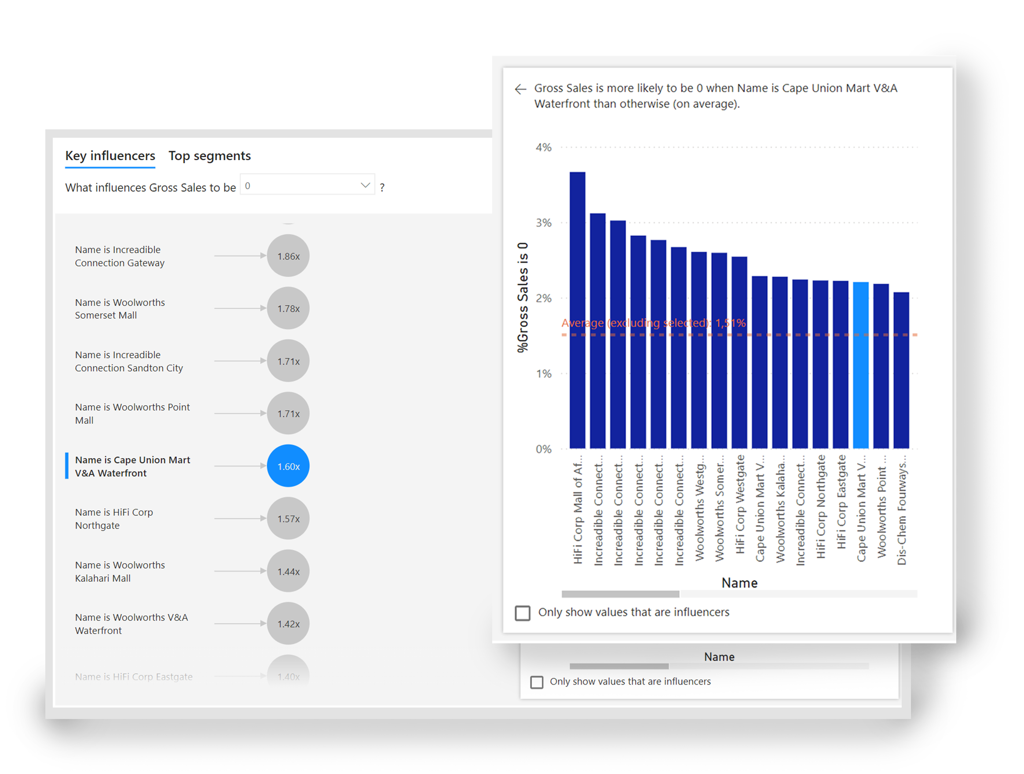
Task: Click the Woolworths Kalaha... bar
Action: [x=780, y=363]
